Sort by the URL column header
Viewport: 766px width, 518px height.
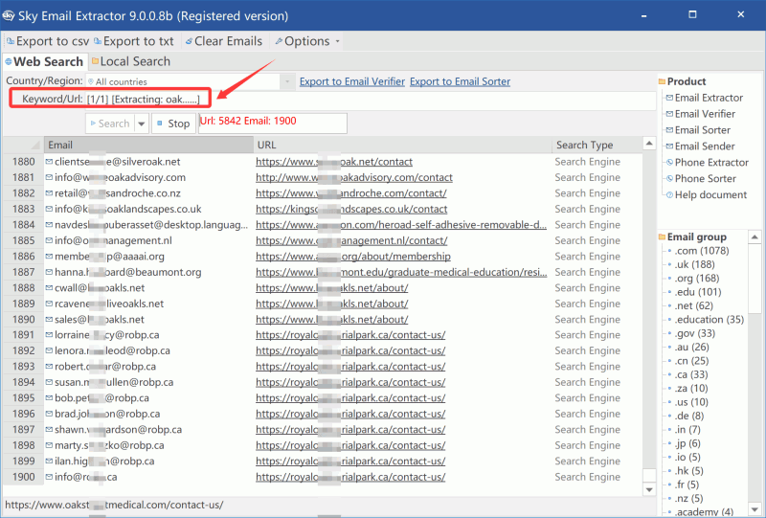402,146
